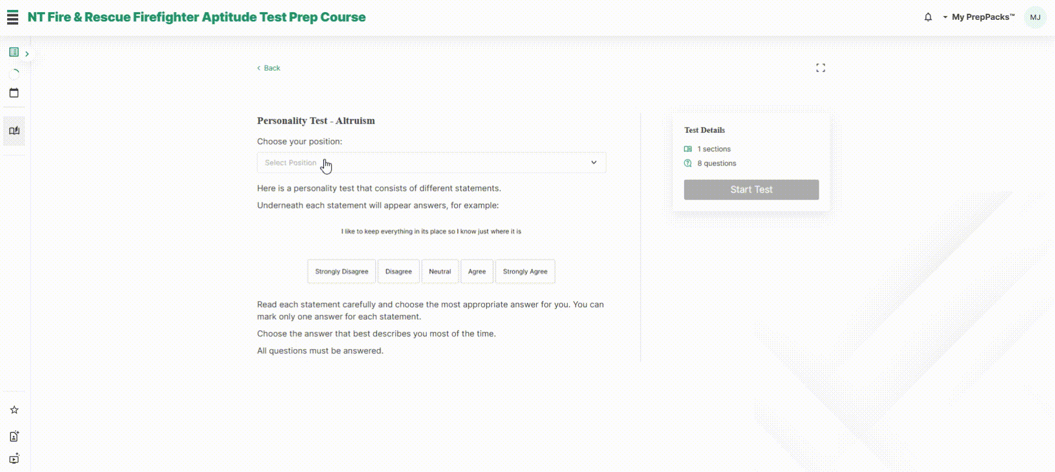
Task: Open the course content list icon
Action: click(14, 52)
